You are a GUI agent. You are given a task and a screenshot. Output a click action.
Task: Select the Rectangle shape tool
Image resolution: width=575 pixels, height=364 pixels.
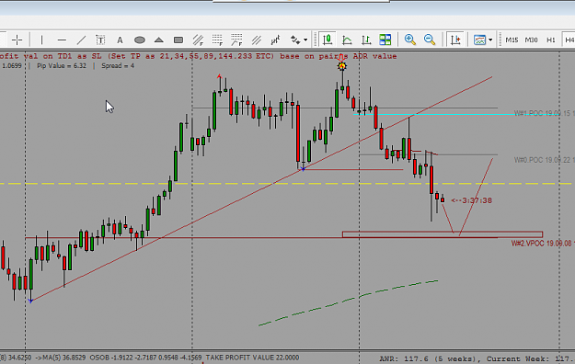click(x=178, y=40)
